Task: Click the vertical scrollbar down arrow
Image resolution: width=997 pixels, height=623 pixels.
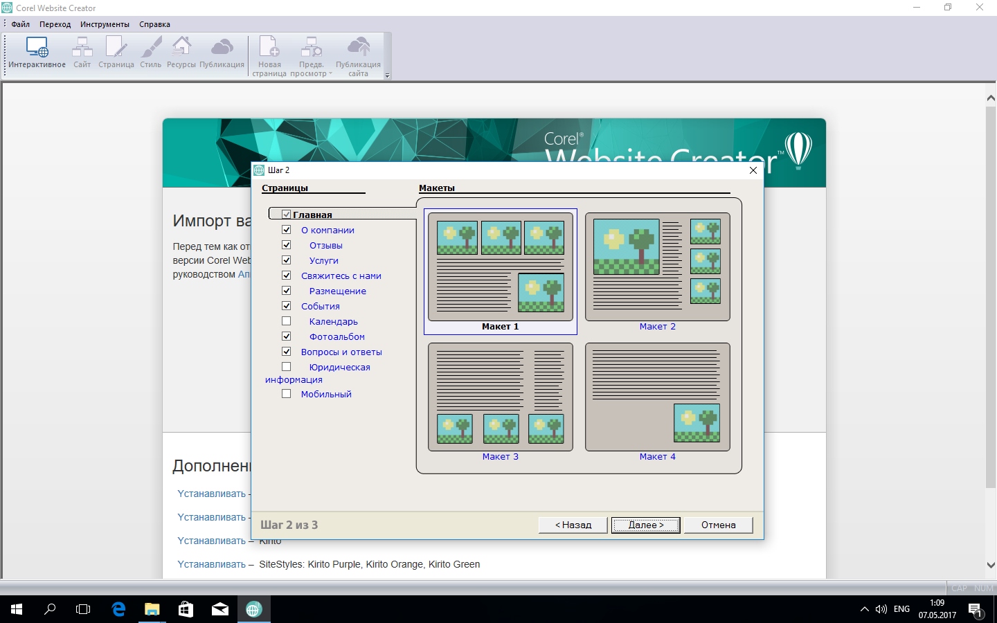Action: [991, 566]
